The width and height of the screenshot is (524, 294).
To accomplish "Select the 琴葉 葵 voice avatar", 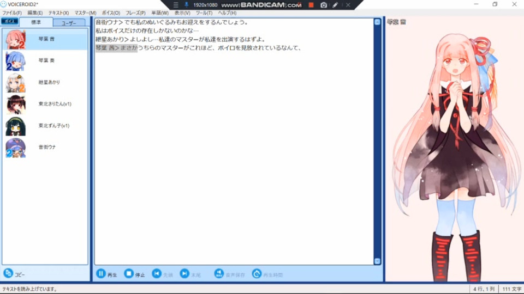I will (x=15, y=61).
